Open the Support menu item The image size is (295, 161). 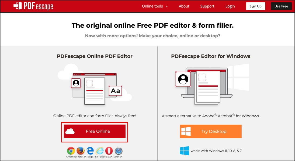pyautogui.click(x=207, y=6)
